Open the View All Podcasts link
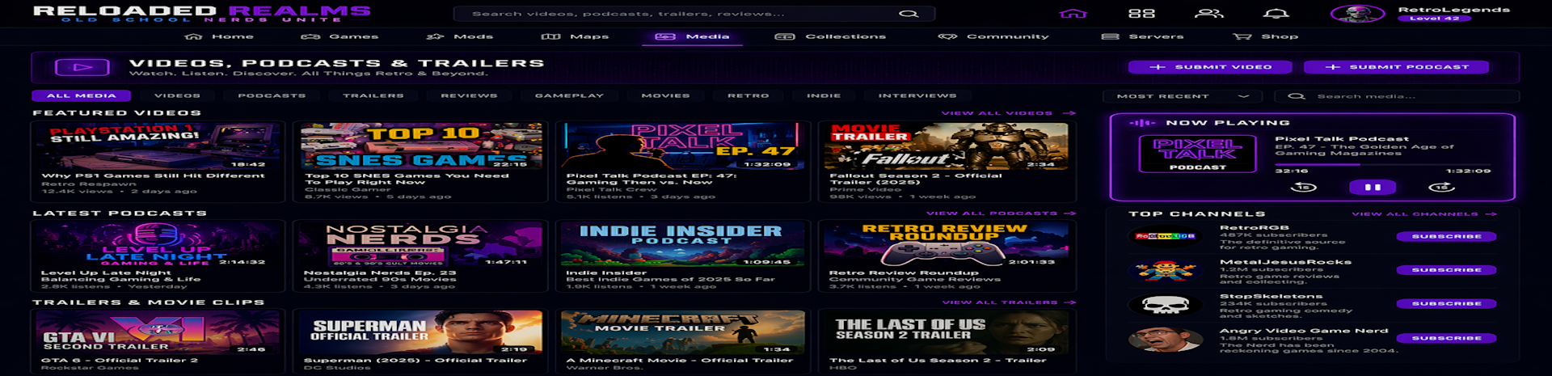The height and width of the screenshot is (376, 1552). (x=1001, y=213)
